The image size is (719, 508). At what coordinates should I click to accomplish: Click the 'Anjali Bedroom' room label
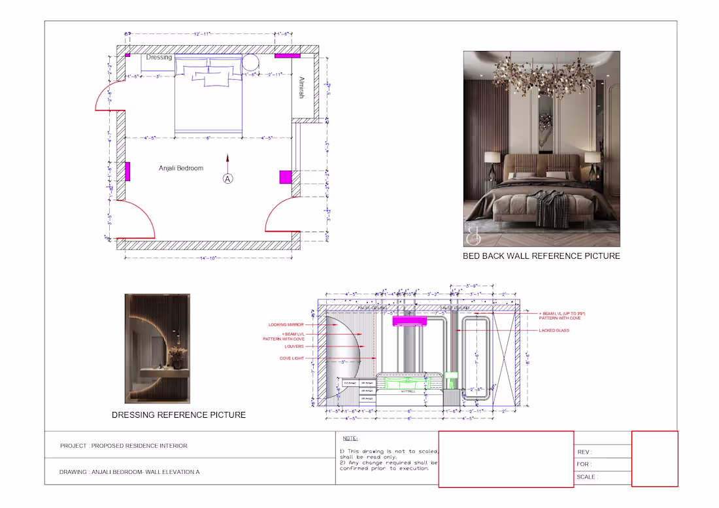(180, 168)
